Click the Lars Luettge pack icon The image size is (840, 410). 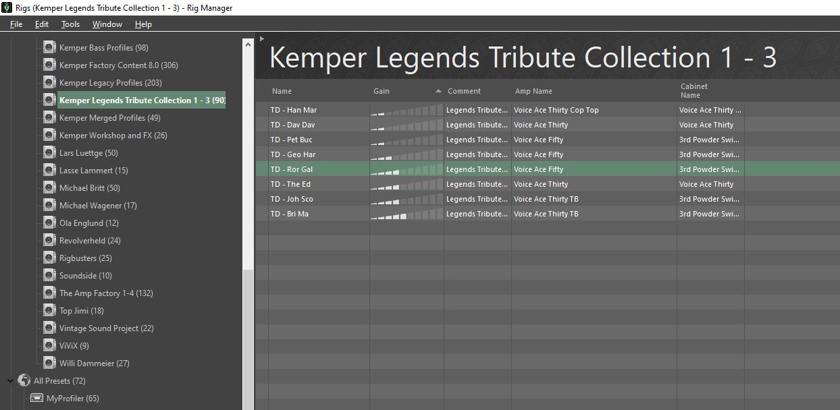[49, 153]
